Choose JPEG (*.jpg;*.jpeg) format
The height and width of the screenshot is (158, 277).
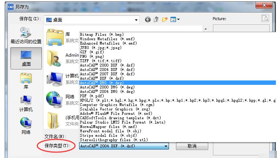[177, 48]
